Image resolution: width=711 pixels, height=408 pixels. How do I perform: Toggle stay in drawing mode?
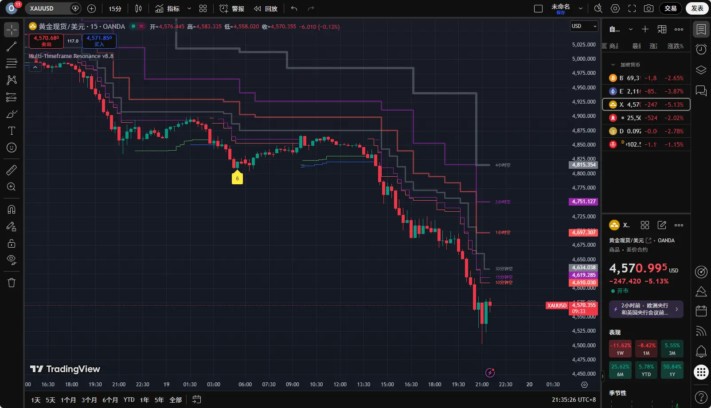pos(12,226)
